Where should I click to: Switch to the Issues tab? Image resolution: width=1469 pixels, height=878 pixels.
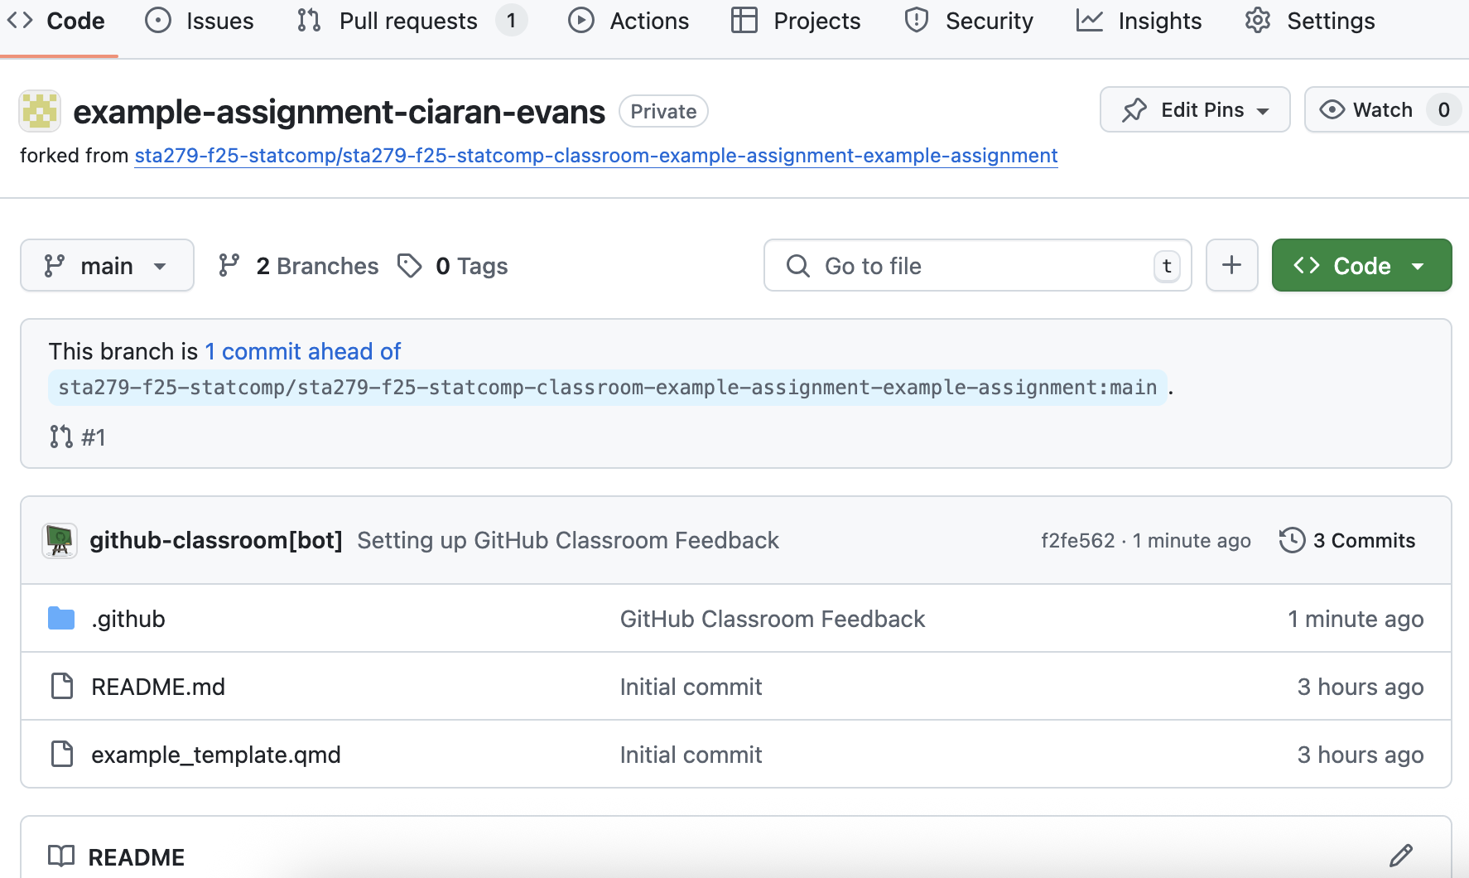pyautogui.click(x=200, y=21)
